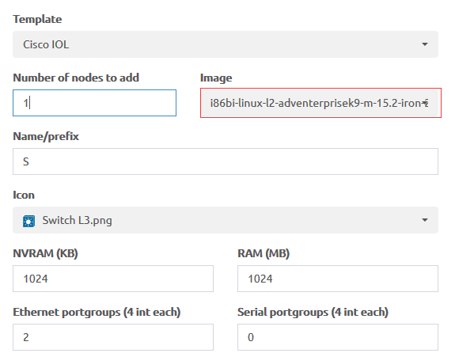
Task: Click the Serial portgroups input field
Action: pos(338,337)
